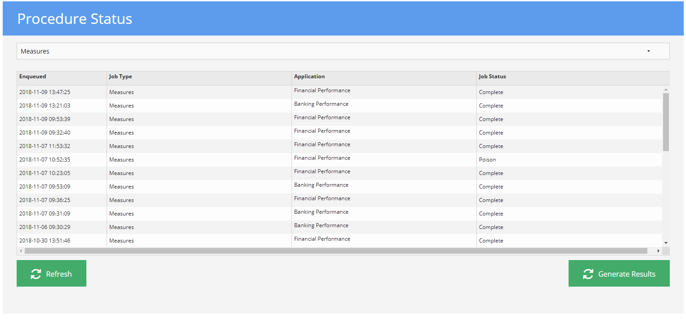Click the vertical scrollbar thumb of the table
686x319 pixels.
[x=666, y=122]
